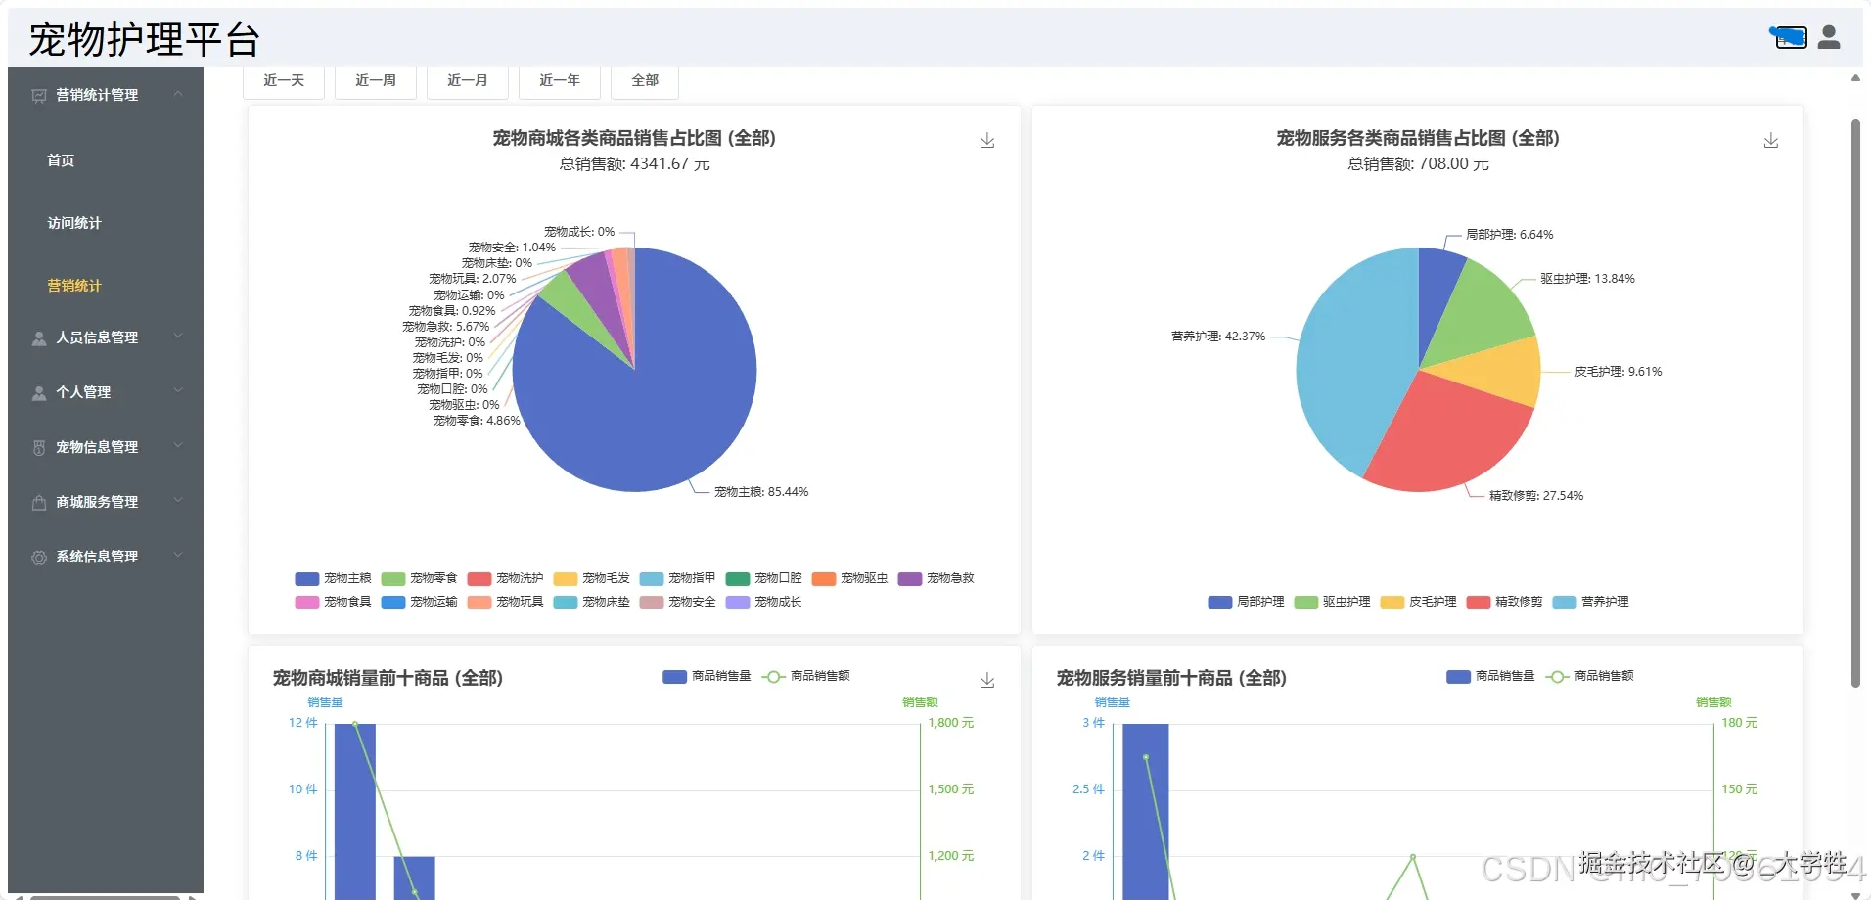This screenshot has width=1871, height=900.
Task: Click the 宠物运输 blue legend swatch
Action: [x=393, y=602]
